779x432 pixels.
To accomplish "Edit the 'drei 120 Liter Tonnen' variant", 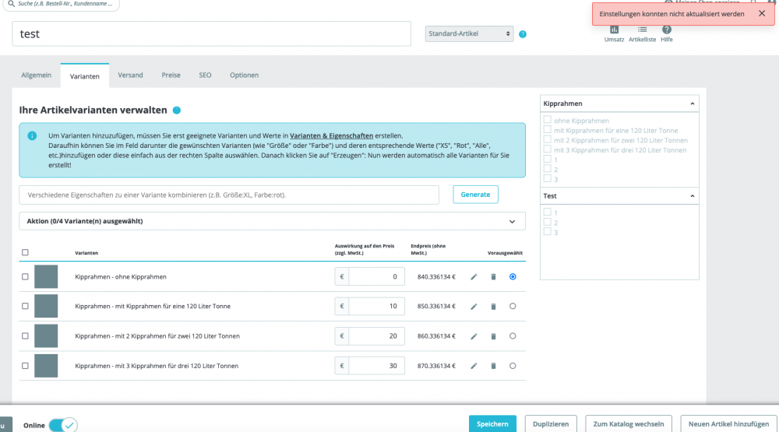I will tap(474, 366).
